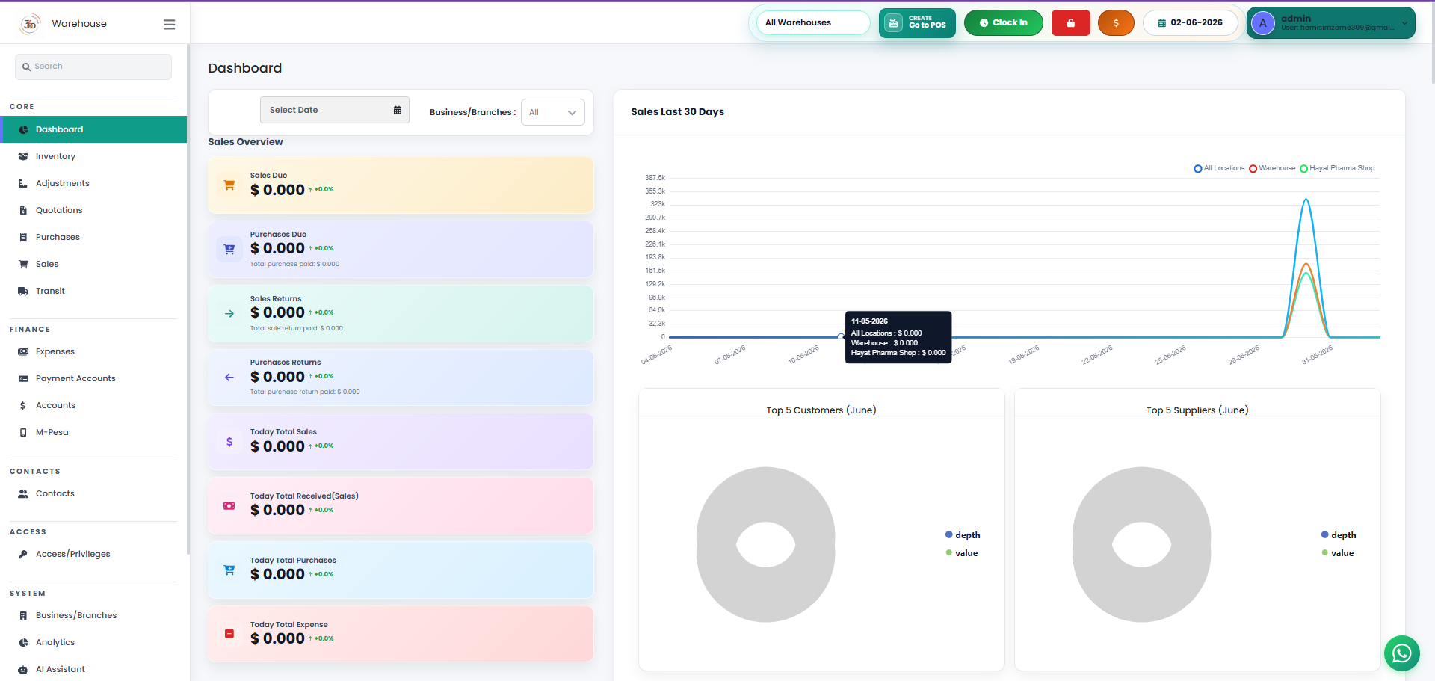This screenshot has width=1435, height=681.
Task: Click the M-Pesa phone icon
Action: point(23,433)
